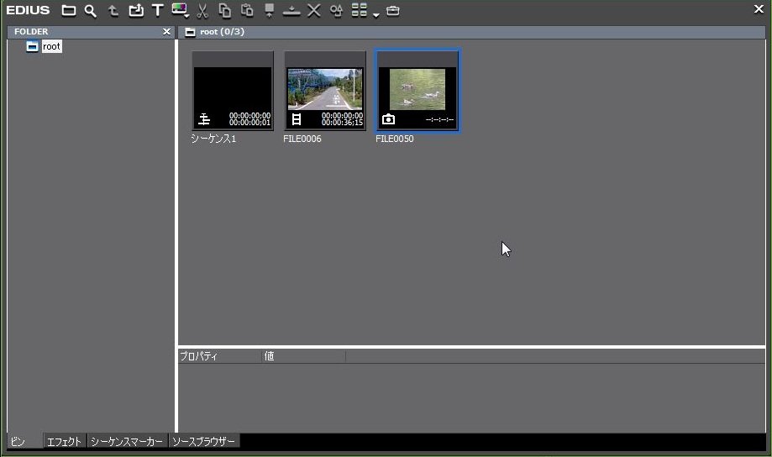The image size is (772, 457).
Task: Click the bin View mode icon
Action: (x=360, y=10)
